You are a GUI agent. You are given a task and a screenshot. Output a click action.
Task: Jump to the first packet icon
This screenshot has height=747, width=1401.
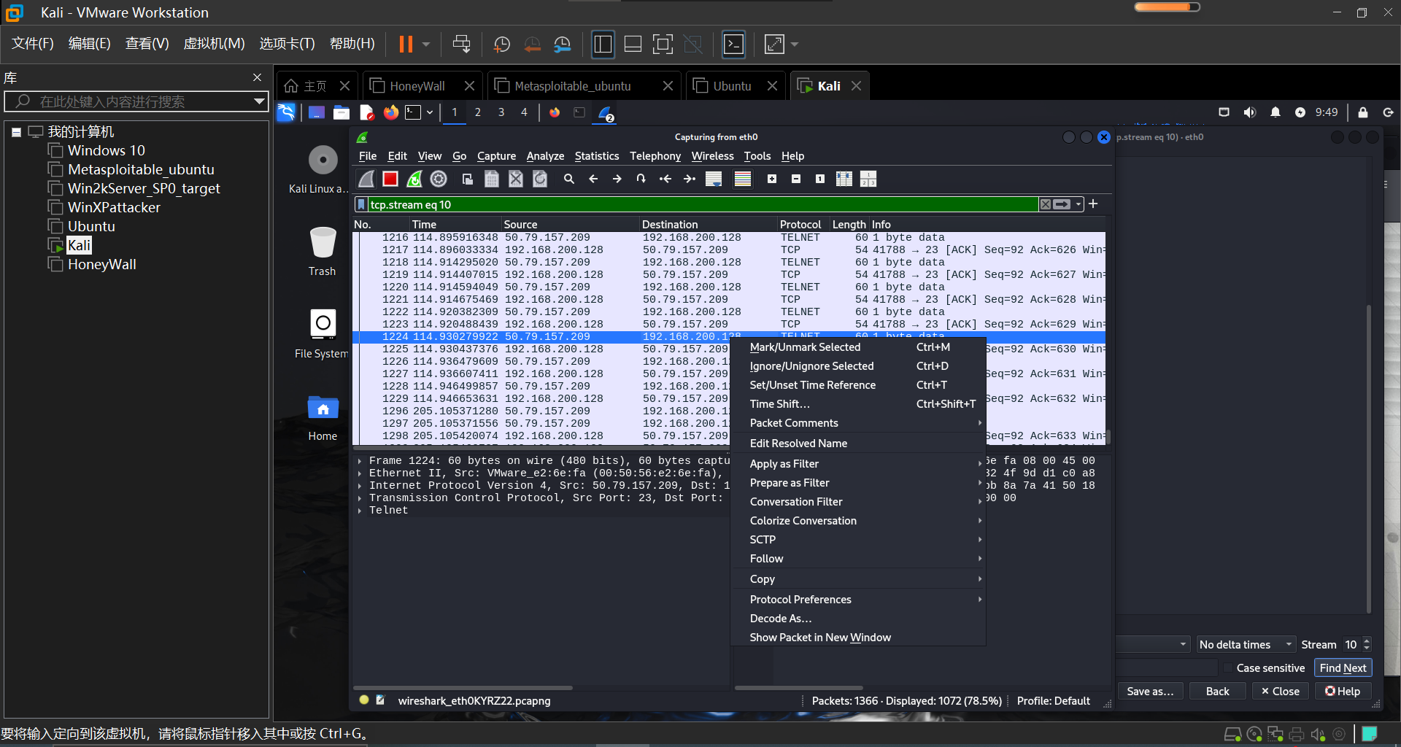(x=665, y=179)
